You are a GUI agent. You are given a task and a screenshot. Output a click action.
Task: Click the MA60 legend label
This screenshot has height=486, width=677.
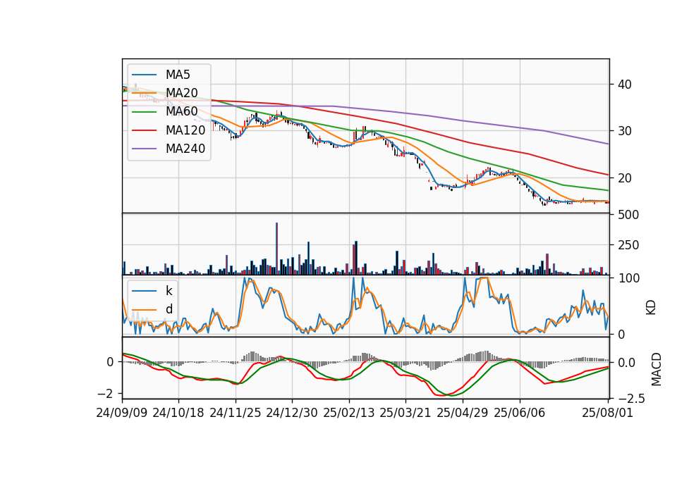click(181, 112)
